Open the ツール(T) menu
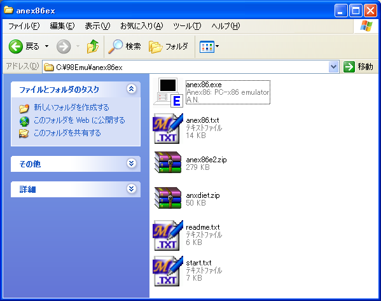381x301 pixels. (x=187, y=26)
